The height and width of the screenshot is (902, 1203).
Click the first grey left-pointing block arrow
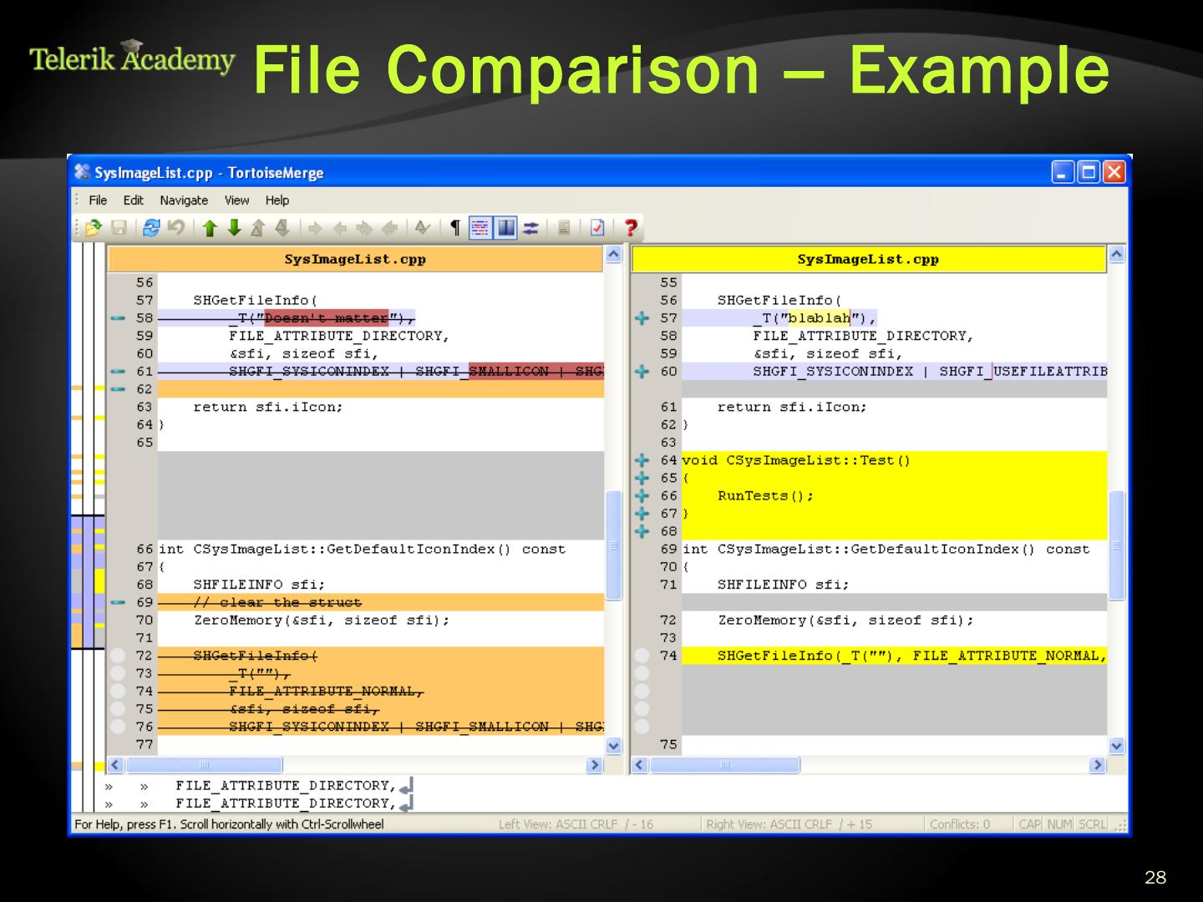click(340, 228)
